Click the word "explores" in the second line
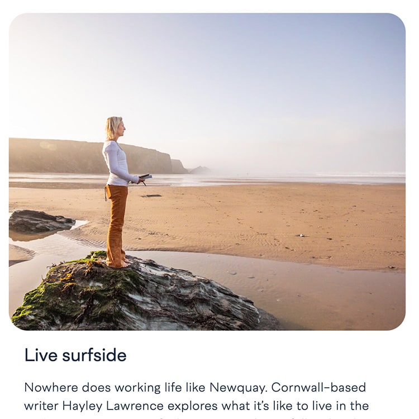The width and height of the screenshot is (419, 419). point(192,407)
